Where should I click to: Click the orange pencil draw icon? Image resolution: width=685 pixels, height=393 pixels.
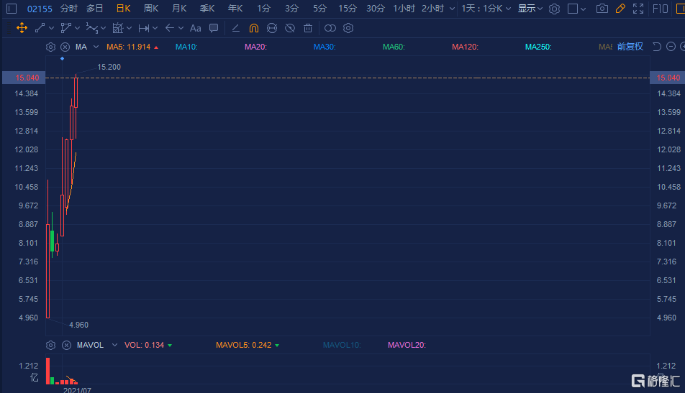tap(620, 9)
